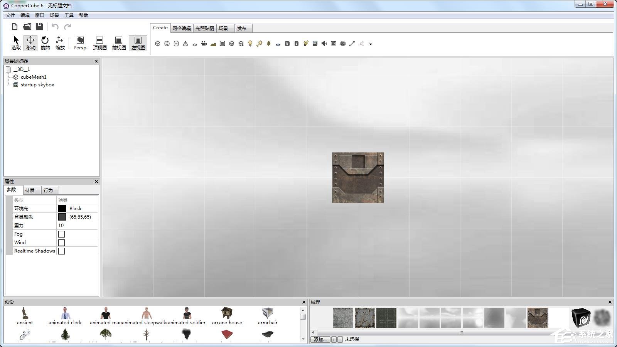Add a sound node via speaker icon
The image size is (617, 347).
point(324,44)
